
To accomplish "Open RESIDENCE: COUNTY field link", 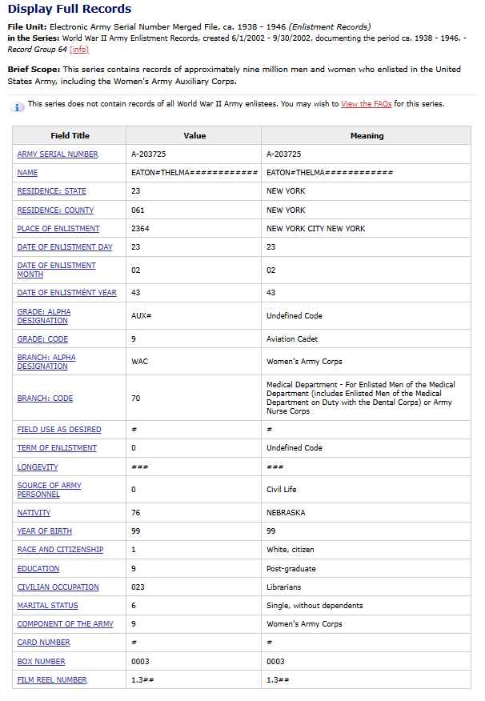I will coord(55,210).
